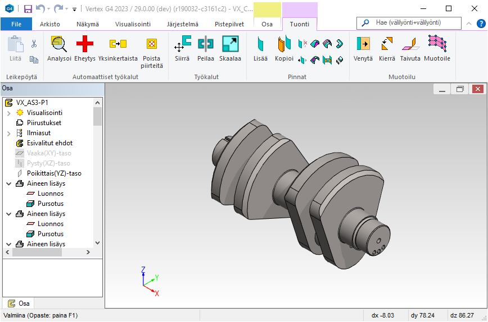The width and height of the screenshot is (488, 322).
Task: Click the Skaalaa scale tool
Action: (230, 48)
